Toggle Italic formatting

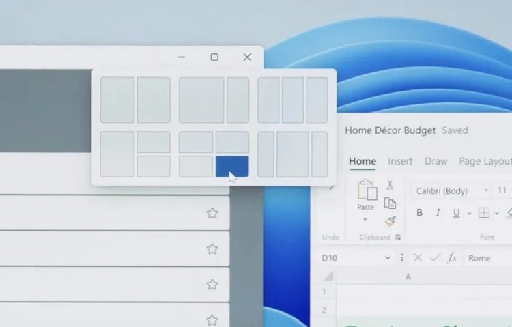438,212
